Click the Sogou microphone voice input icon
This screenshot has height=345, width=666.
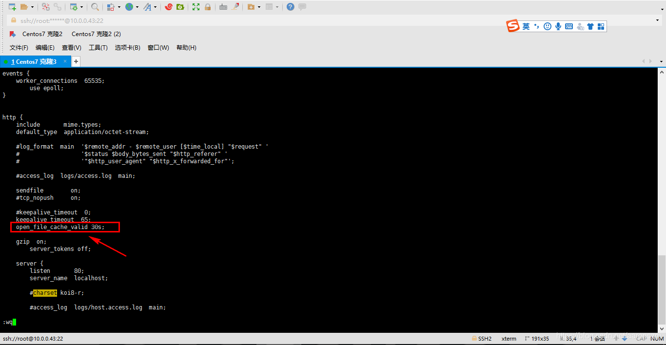[558, 26]
